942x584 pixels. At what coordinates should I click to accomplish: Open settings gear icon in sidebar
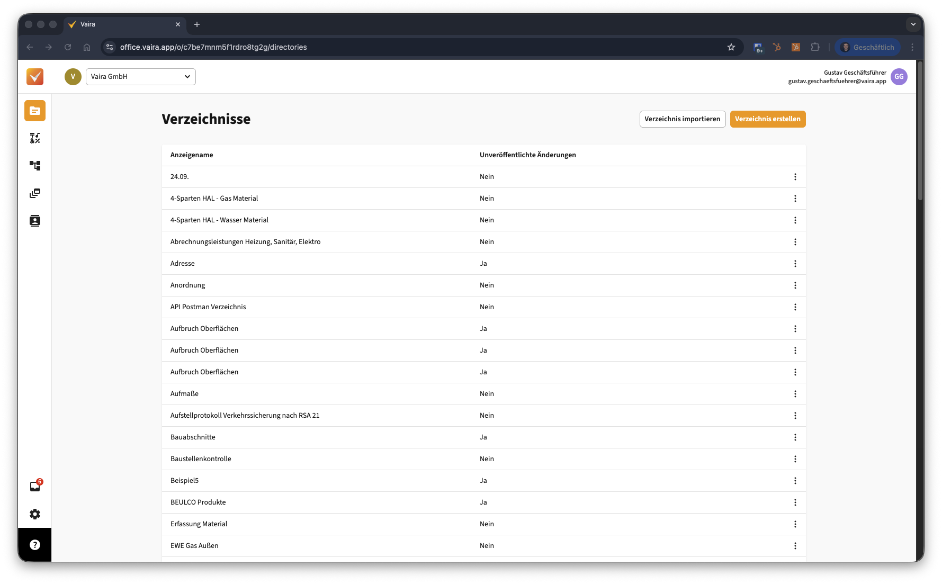click(35, 514)
